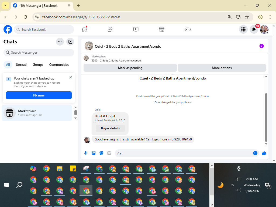This screenshot has height=207, width=276.
Task: Open the tab search dropdown arrow
Action: (x=5, y=5)
